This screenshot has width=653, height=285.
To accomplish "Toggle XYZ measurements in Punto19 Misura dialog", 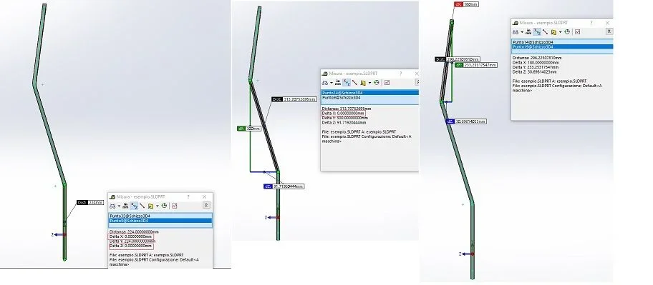I will pos(537,32).
